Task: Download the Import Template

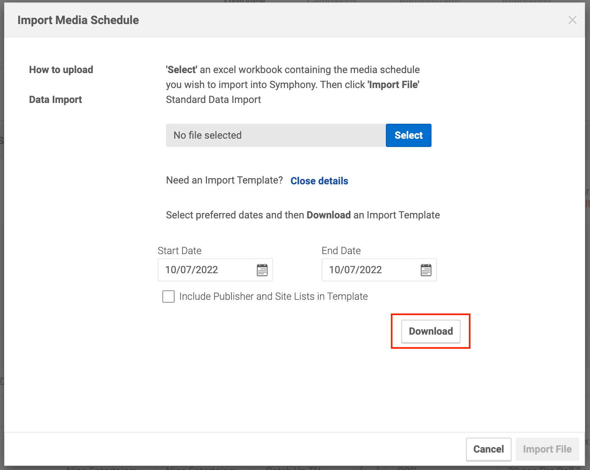Action: [431, 331]
